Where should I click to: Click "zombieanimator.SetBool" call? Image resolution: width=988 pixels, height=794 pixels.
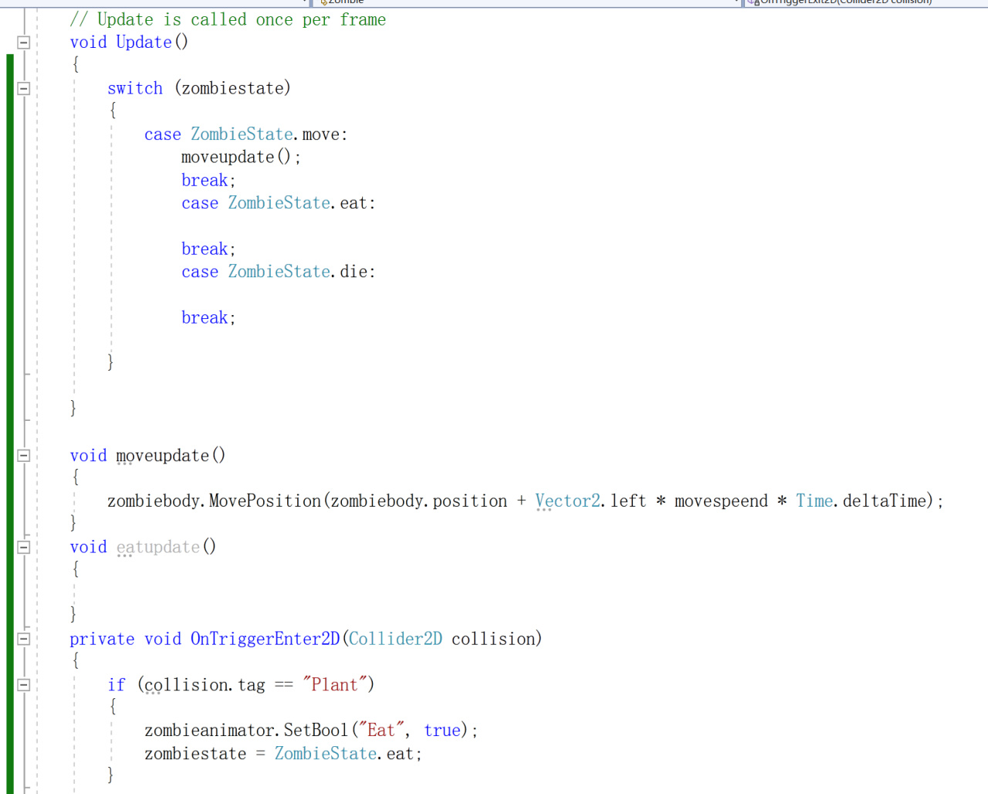pos(246,730)
